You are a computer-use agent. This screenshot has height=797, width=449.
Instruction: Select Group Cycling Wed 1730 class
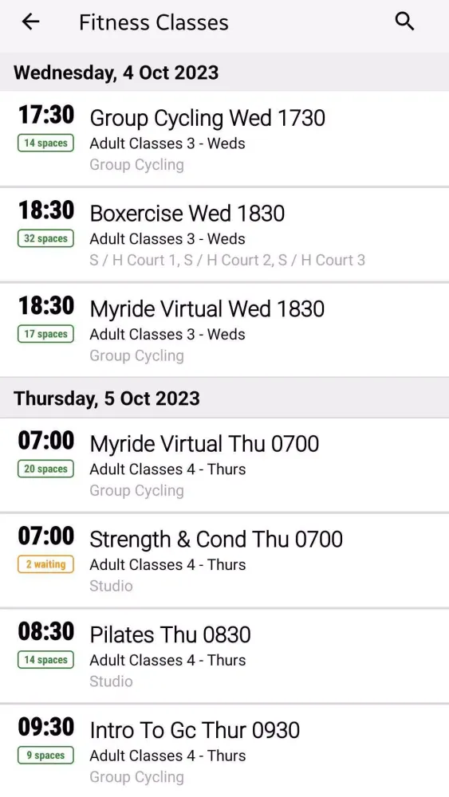pyautogui.click(x=224, y=139)
